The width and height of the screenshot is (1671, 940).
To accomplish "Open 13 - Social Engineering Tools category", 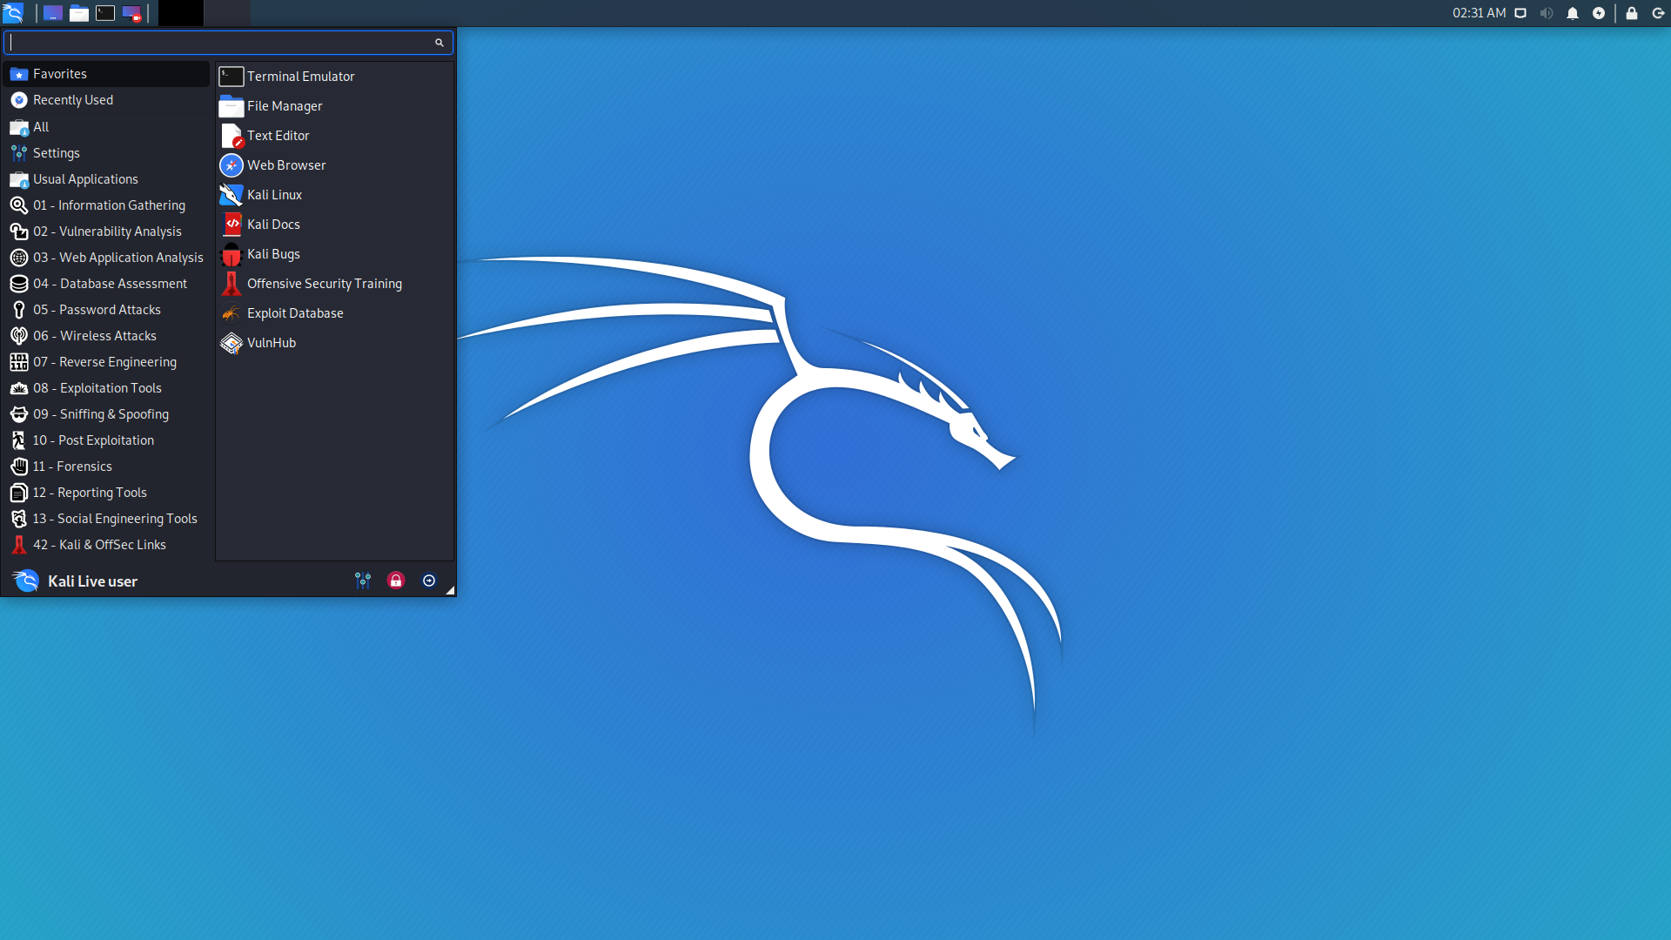I will (x=107, y=519).
